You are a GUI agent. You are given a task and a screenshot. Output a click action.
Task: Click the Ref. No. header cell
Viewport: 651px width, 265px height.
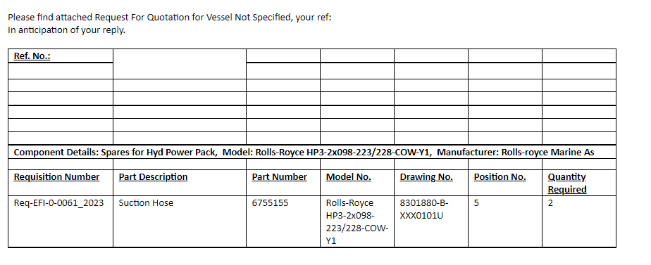[61, 56]
